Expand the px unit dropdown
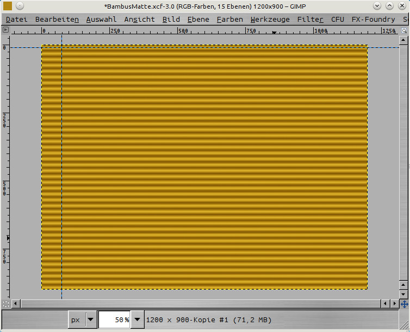The image size is (410, 332). tap(91, 319)
